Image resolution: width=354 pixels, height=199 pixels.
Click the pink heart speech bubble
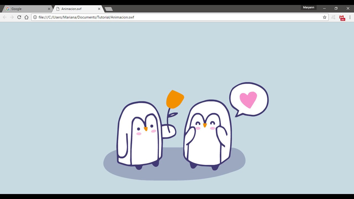pos(249,99)
